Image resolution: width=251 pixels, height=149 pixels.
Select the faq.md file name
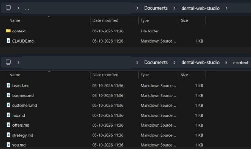[x=19, y=115]
